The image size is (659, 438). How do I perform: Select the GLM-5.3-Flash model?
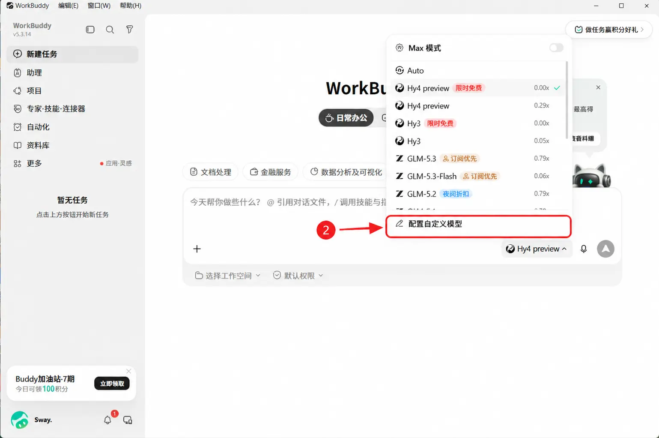(x=478, y=176)
